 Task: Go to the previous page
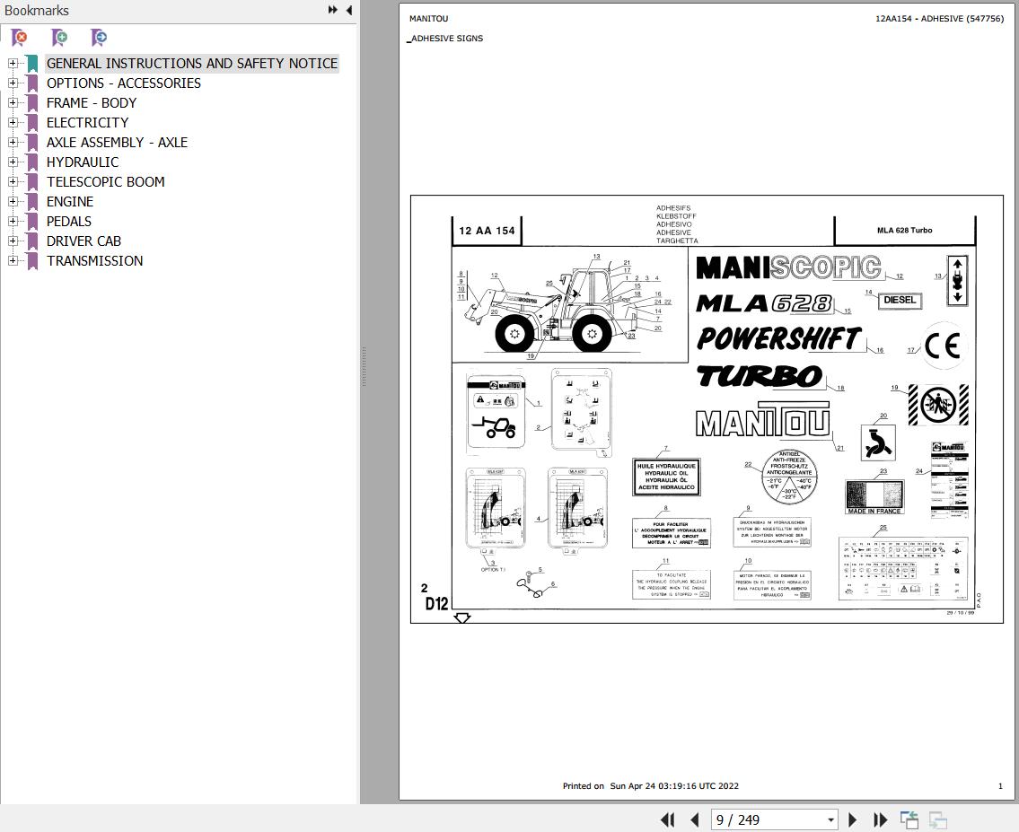pos(694,819)
